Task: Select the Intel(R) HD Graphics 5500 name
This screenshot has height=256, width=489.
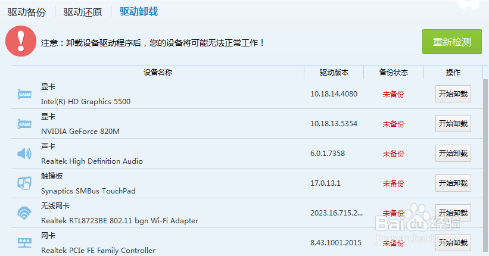Action: (x=86, y=102)
